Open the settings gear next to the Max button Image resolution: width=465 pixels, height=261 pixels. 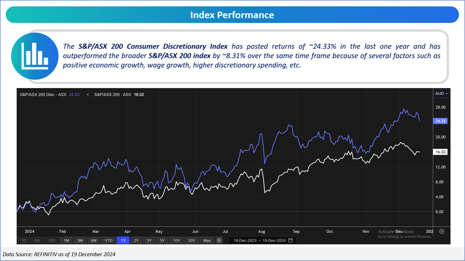point(219,240)
